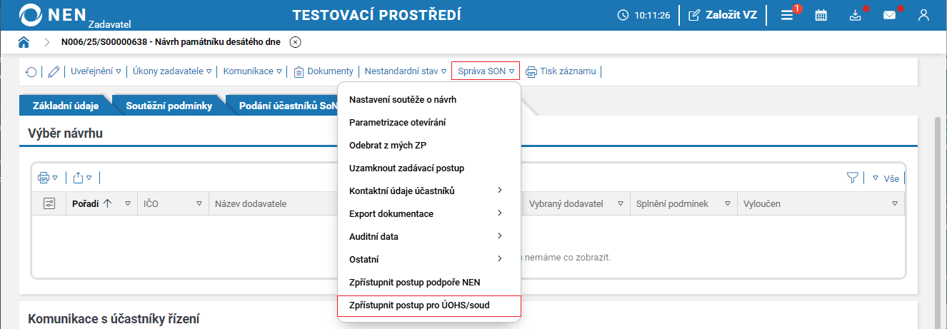Click the pencil edit icon
The width and height of the screenshot is (947, 329).
pos(54,71)
